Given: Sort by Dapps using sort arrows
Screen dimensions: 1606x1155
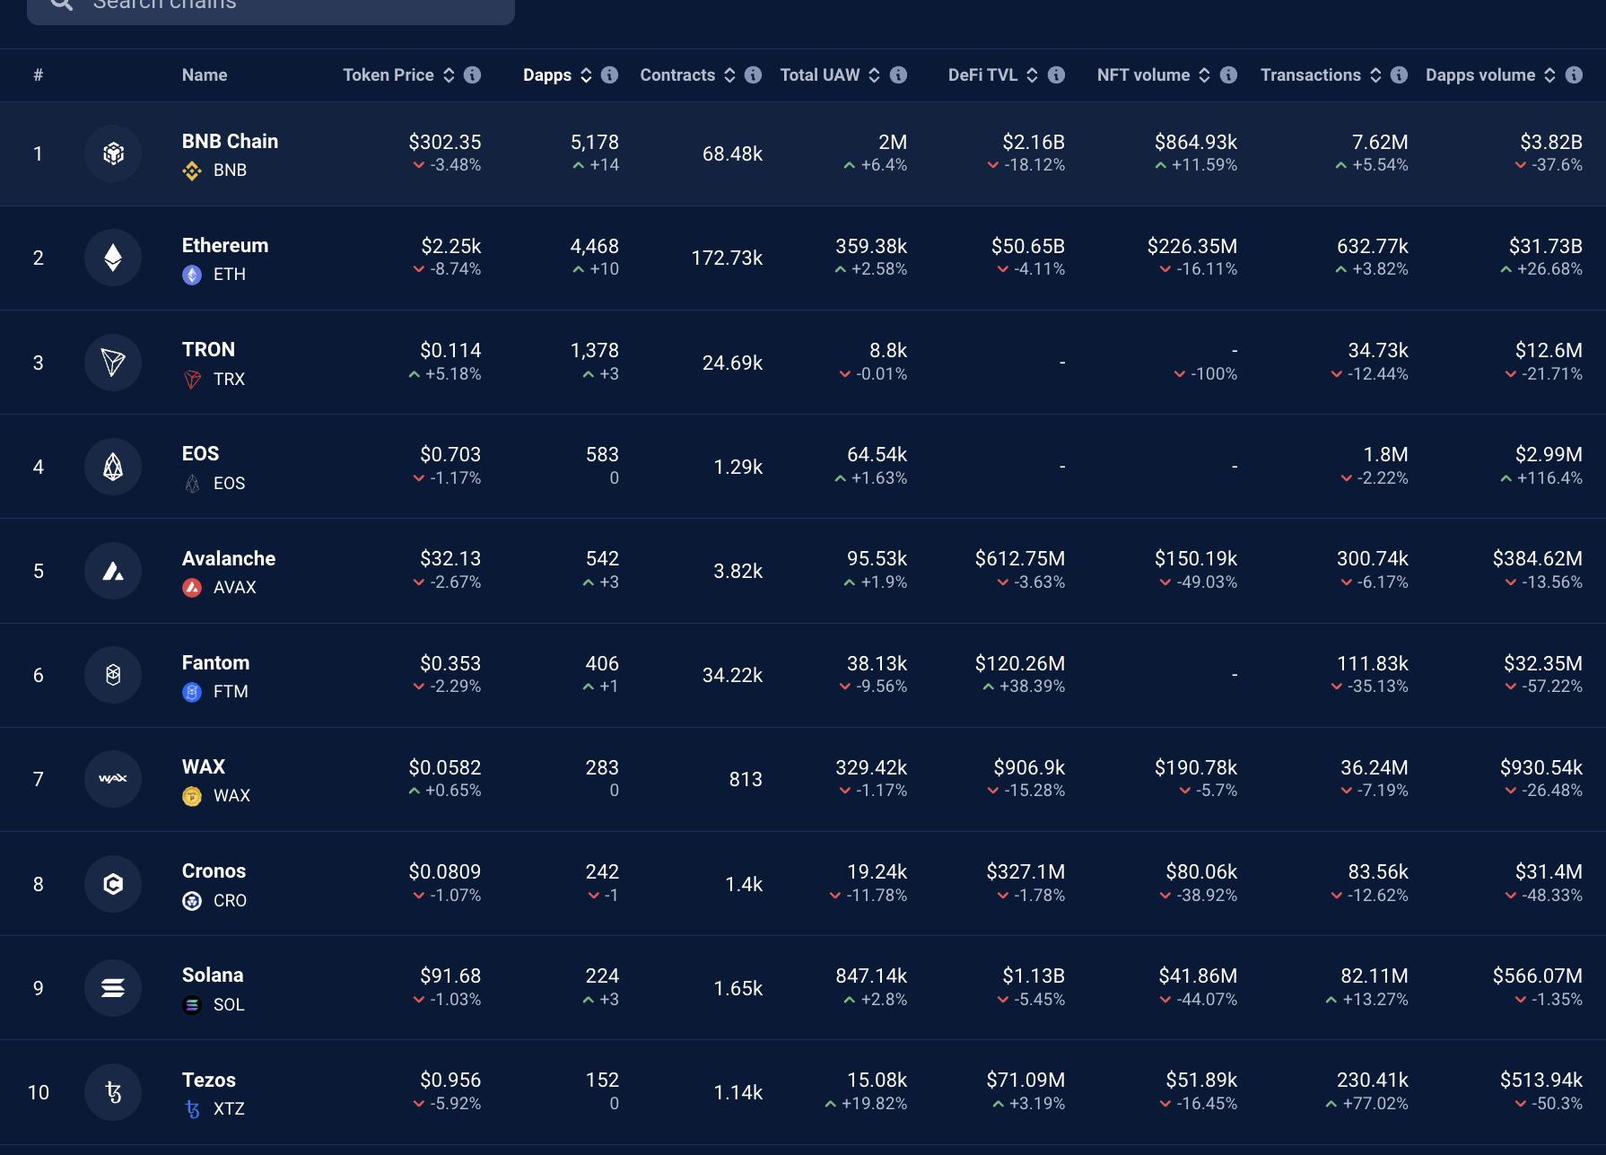Looking at the screenshot, I should (x=586, y=75).
